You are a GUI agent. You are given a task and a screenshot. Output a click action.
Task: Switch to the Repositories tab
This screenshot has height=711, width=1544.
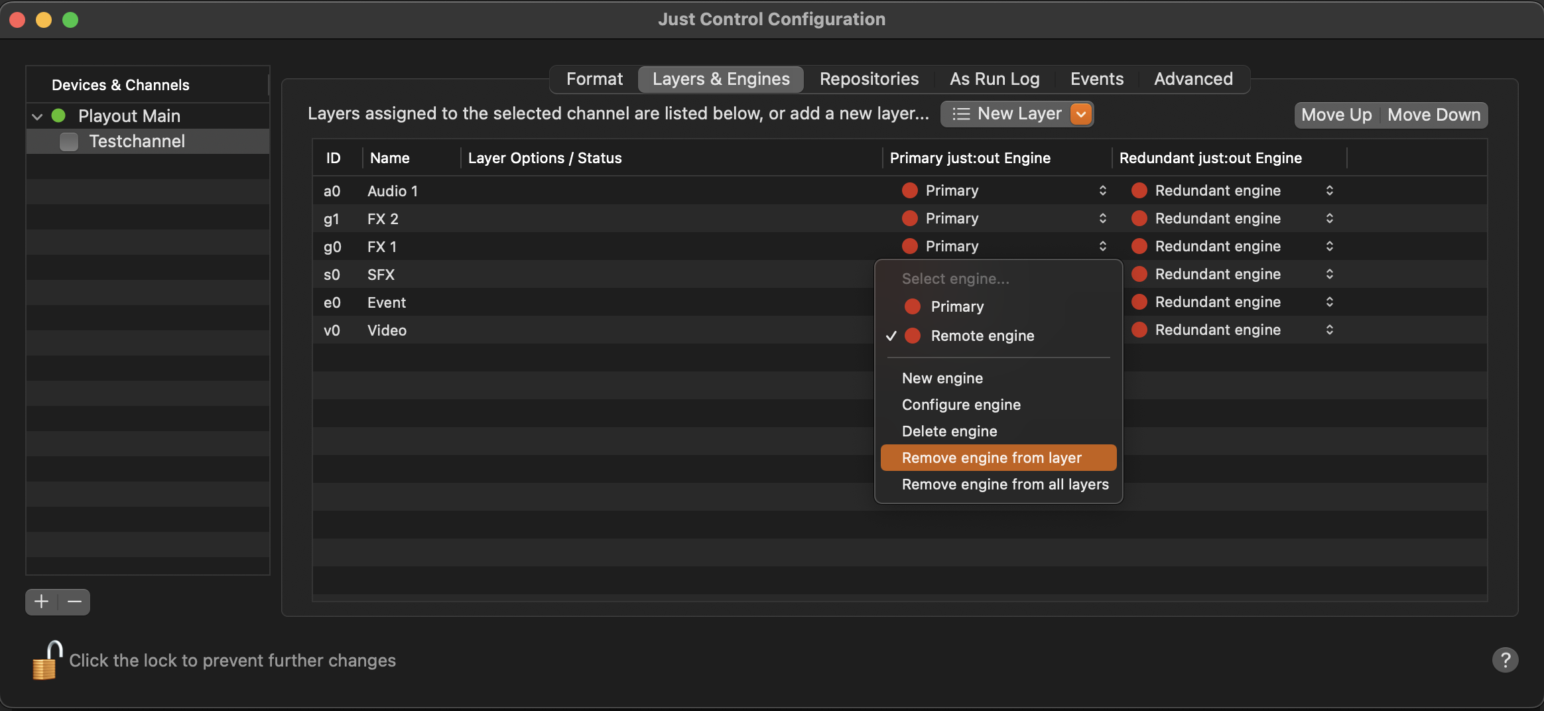click(869, 79)
